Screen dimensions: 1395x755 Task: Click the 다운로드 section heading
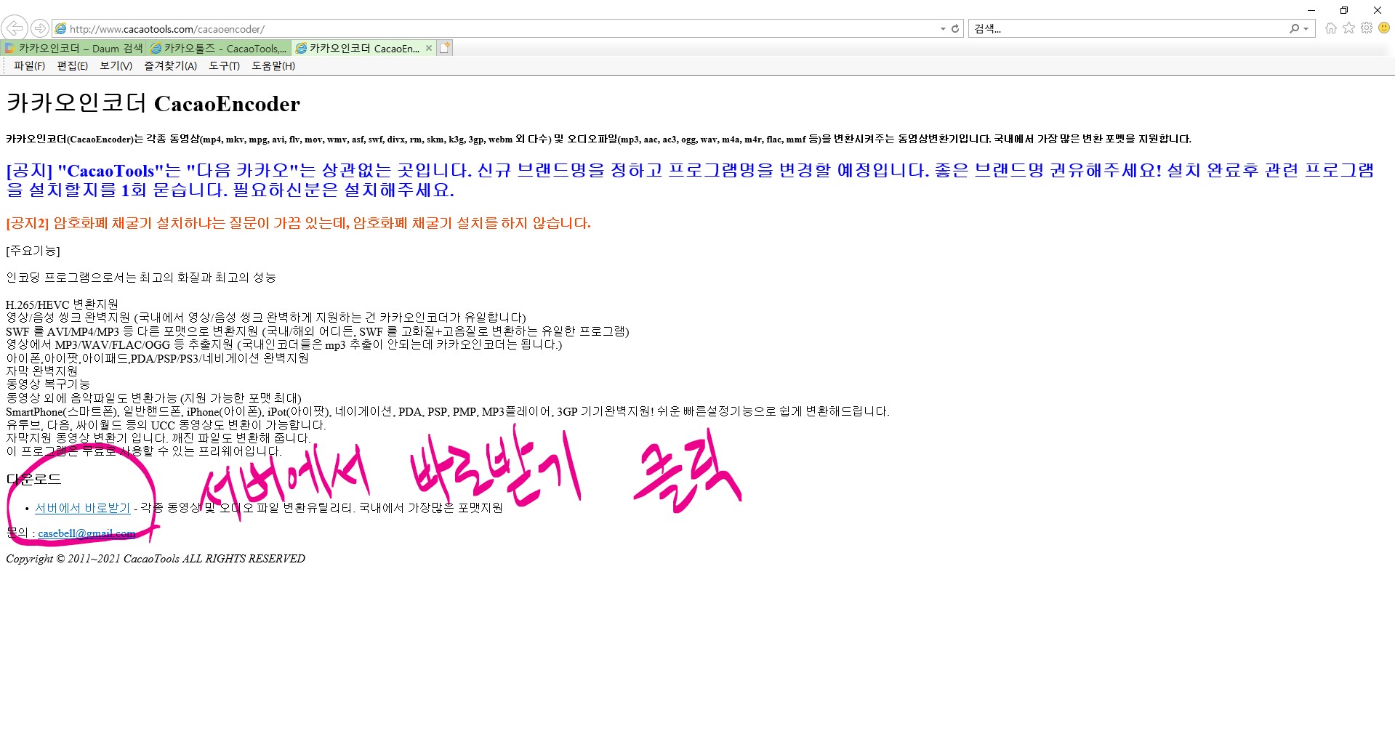[x=33, y=480]
